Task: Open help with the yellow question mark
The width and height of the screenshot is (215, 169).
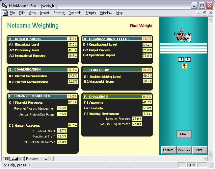Action: (184, 66)
